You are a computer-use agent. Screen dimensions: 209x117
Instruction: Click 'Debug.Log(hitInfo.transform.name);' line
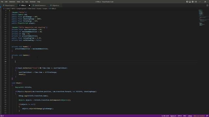(x=33, y=96)
